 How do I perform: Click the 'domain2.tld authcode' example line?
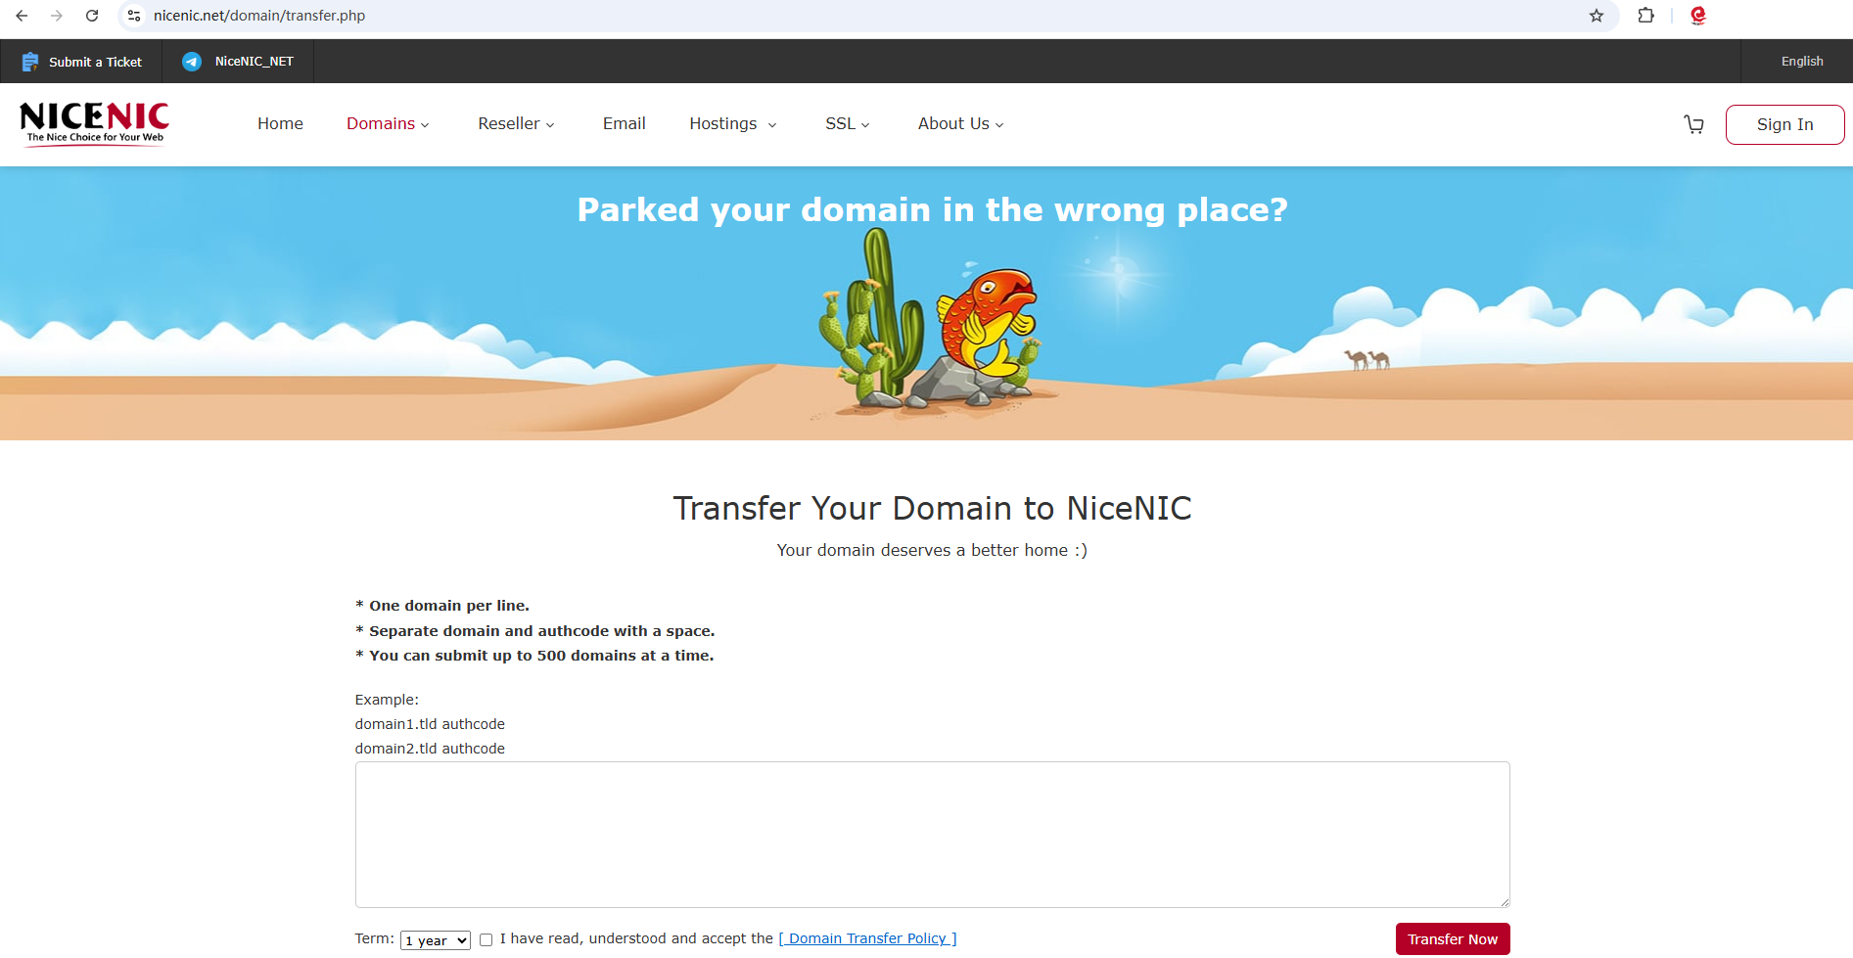point(430,749)
